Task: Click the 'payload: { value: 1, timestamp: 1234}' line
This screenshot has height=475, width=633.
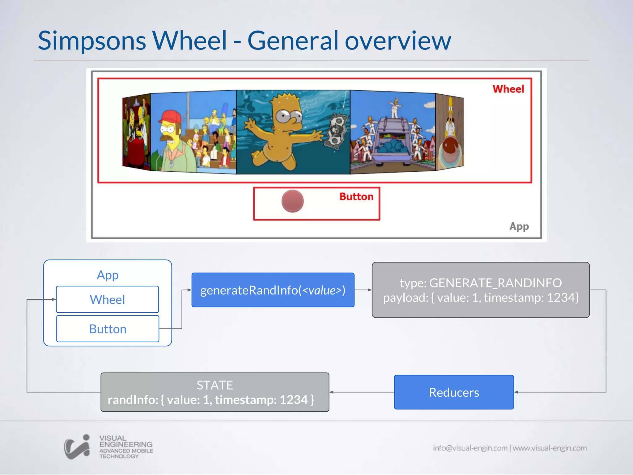Action: coord(481,297)
